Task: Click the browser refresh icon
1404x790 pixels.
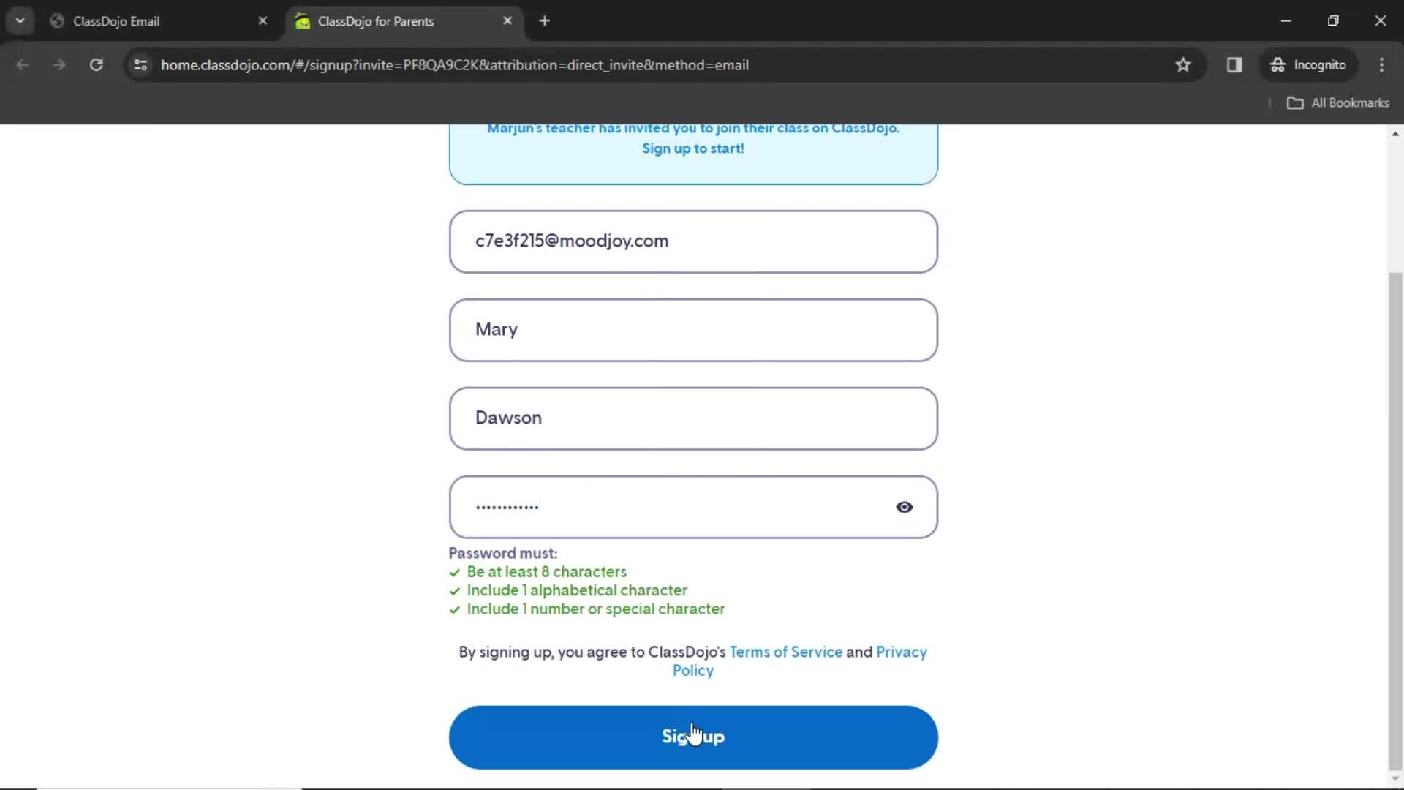Action: click(96, 64)
